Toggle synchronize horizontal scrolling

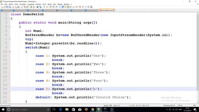[x=53, y=7]
